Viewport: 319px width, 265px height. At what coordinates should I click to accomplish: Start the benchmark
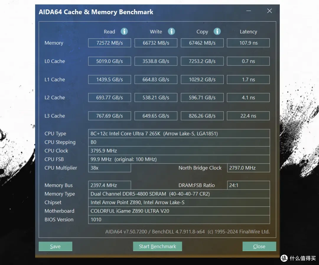coord(157,246)
